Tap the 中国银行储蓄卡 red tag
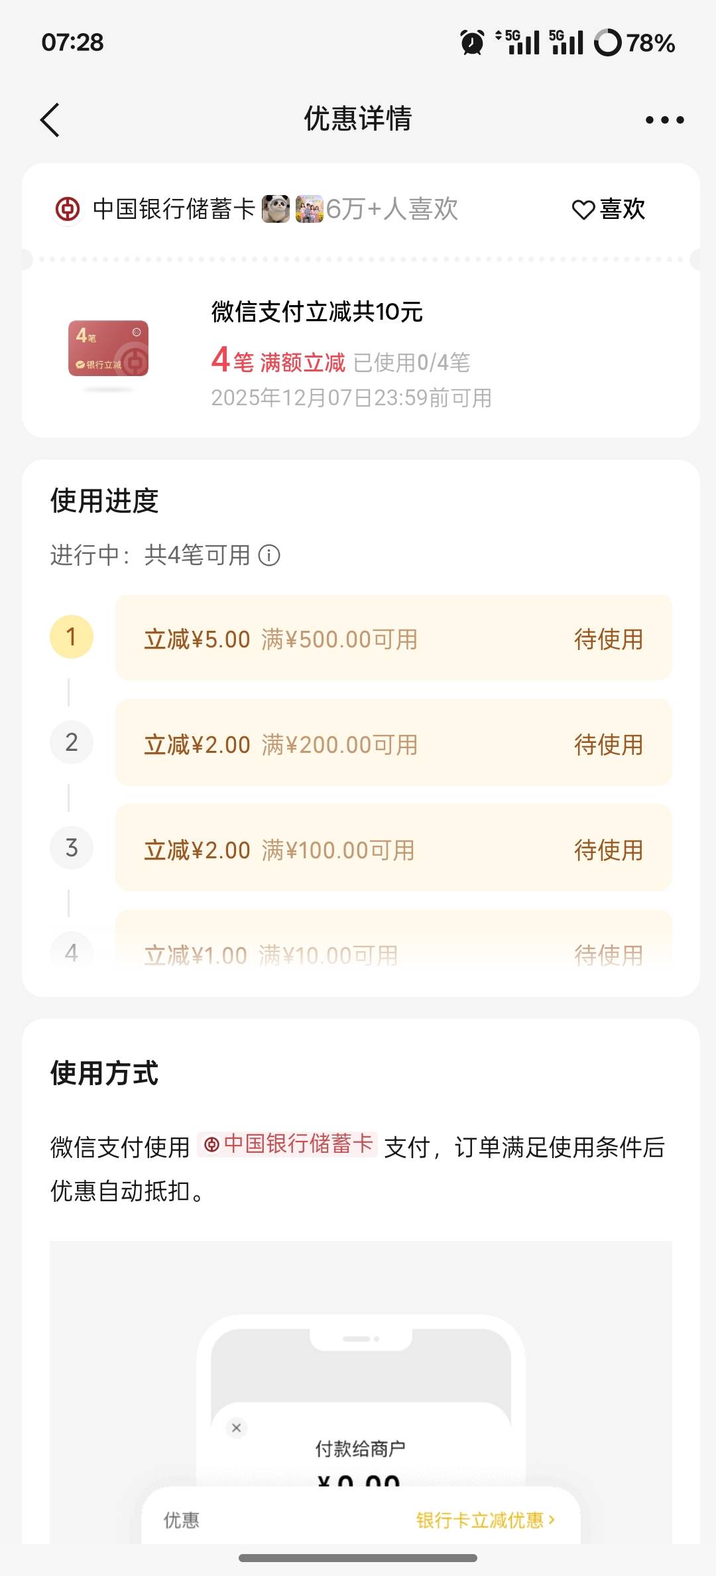This screenshot has height=1576, width=716. (x=288, y=1144)
